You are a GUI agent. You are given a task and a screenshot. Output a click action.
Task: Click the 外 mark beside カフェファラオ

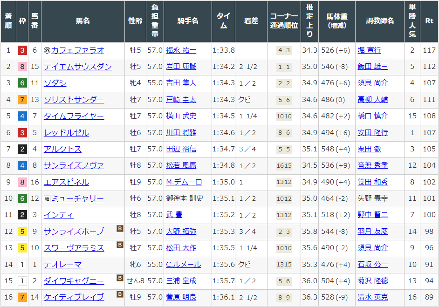point(47,50)
